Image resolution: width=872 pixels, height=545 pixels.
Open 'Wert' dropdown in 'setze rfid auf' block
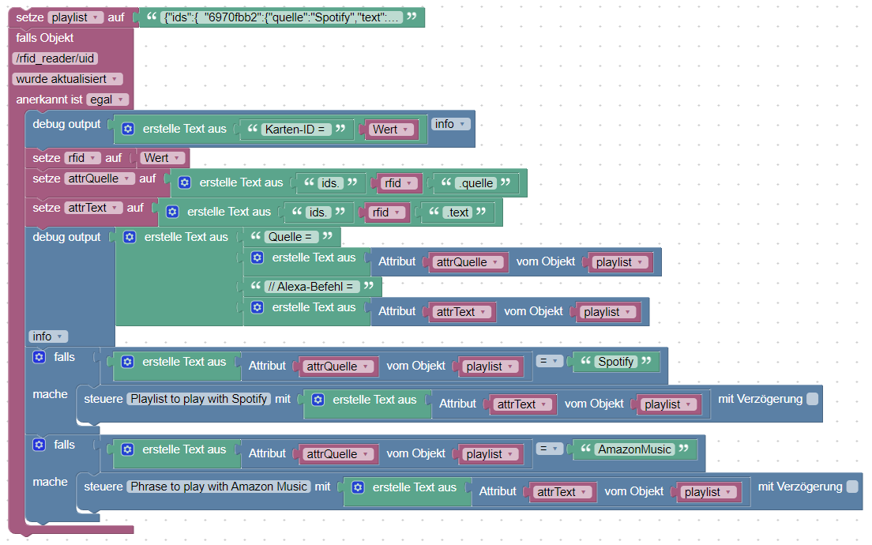point(163,158)
